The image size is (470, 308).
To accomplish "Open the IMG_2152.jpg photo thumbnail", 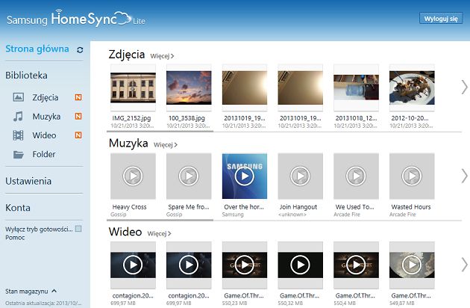I will click(x=133, y=87).
